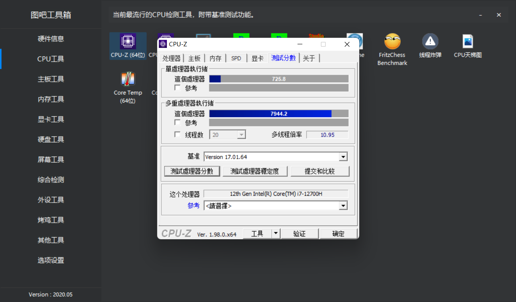Select the 測試分數 tab
This screenshot has height=302, width=516.
pos(283,58)
